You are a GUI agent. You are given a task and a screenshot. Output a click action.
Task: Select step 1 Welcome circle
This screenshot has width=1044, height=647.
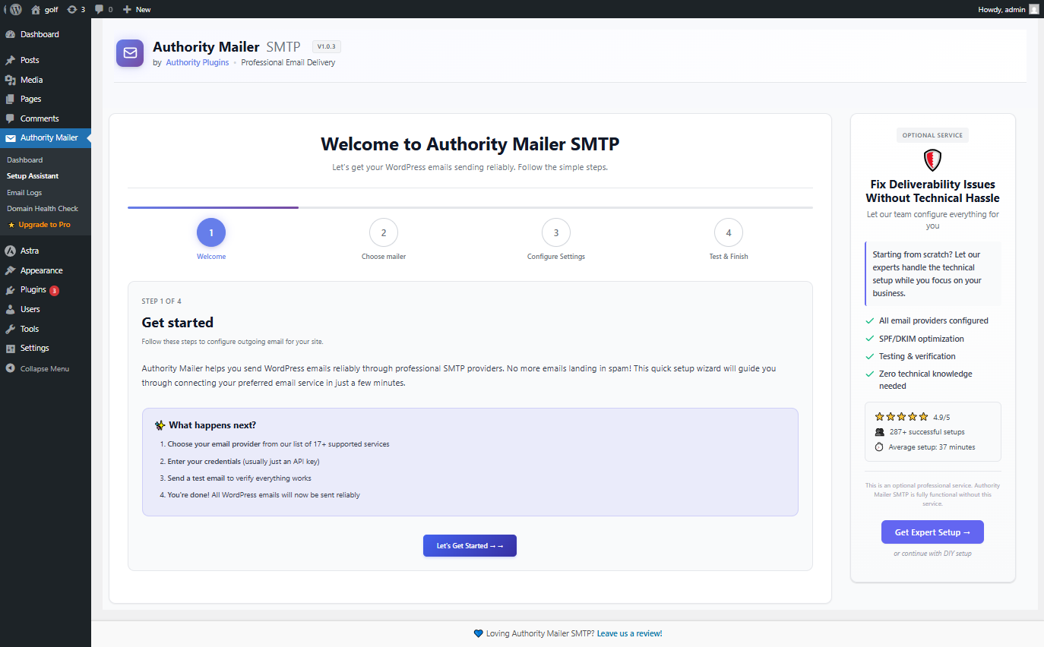tap(211, 233)
